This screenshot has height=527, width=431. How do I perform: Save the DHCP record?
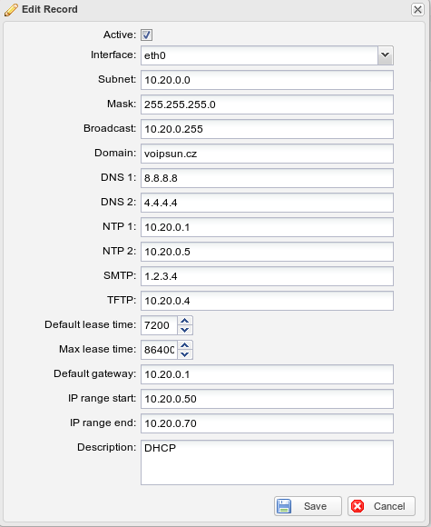tap(308, 506)
